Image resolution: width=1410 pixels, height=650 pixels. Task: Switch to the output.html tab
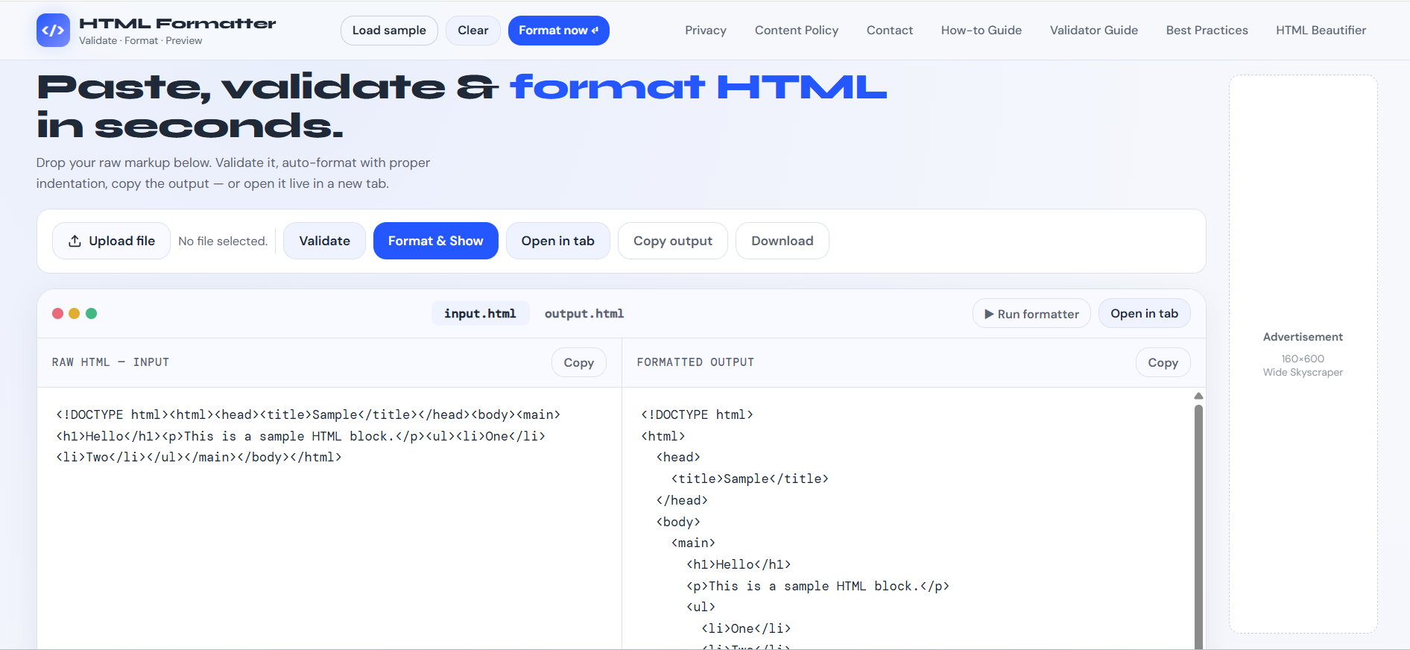tap(584, 313)
